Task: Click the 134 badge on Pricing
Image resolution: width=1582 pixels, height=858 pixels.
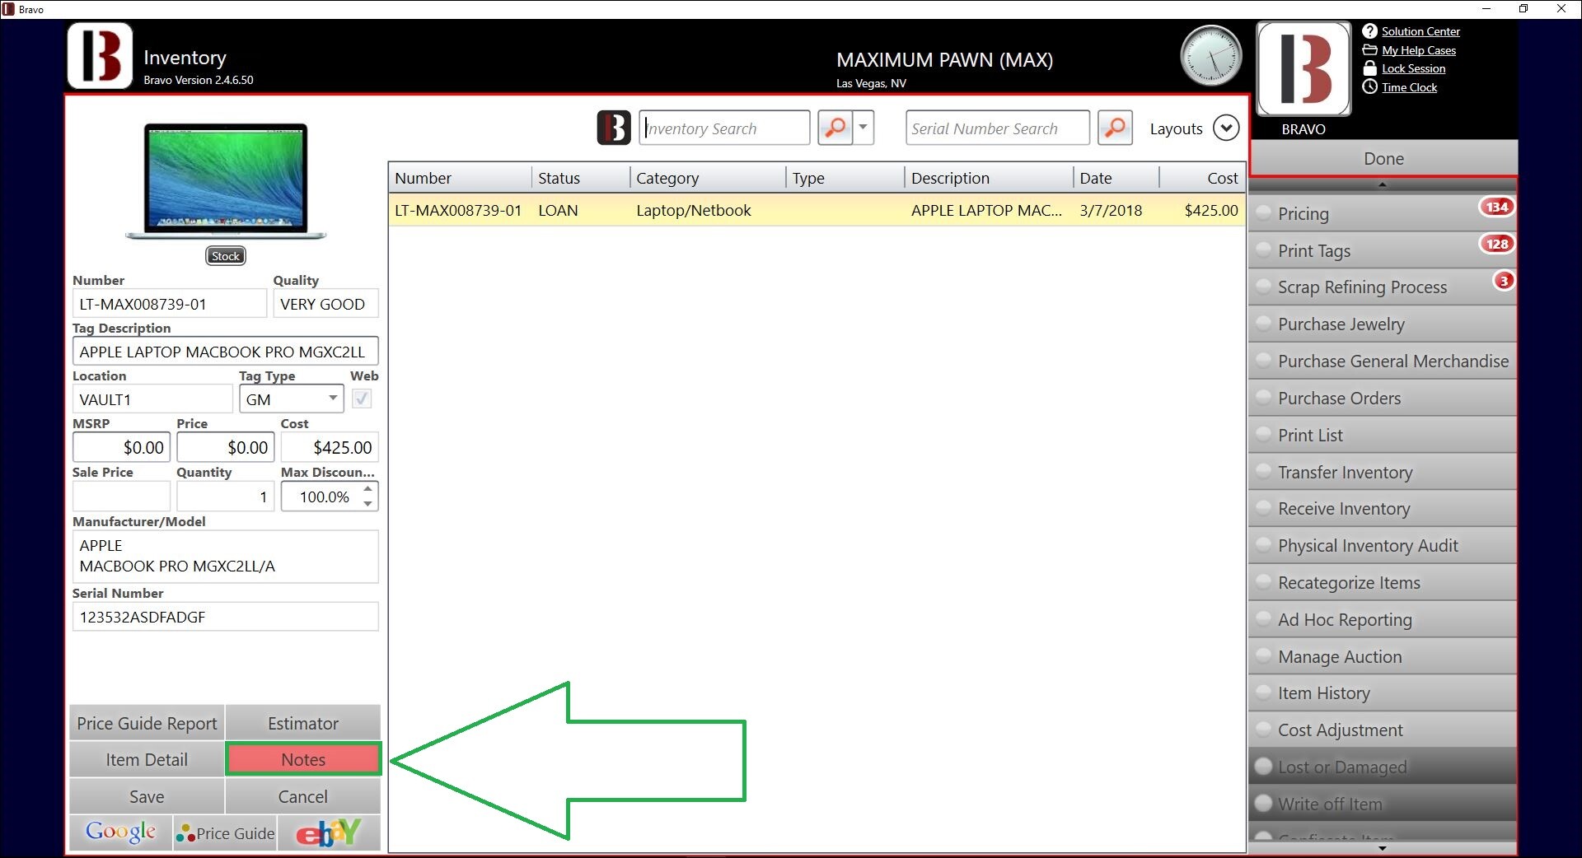Action: pyautogui.click(x=1496, y=207)
